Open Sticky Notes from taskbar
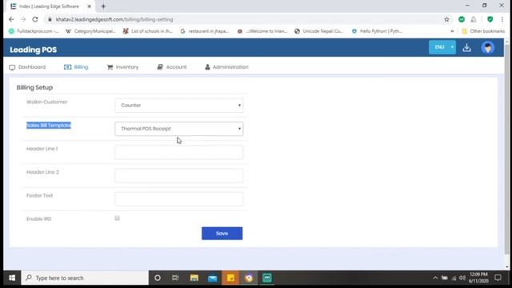This screenshot has height=288, width=512. 231,278
